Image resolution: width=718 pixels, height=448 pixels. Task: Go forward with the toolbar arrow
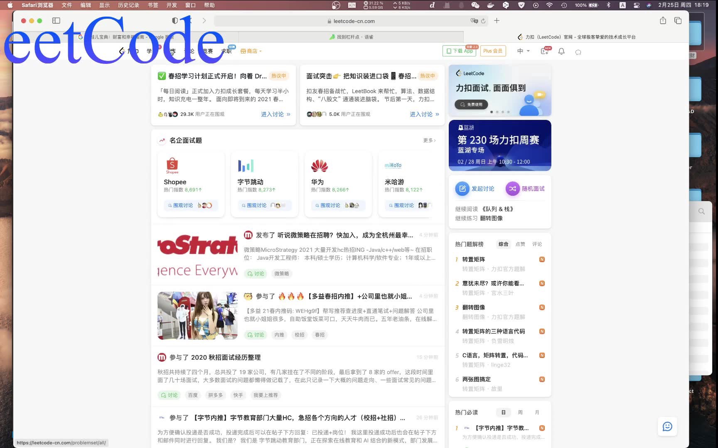coord(204,21)
